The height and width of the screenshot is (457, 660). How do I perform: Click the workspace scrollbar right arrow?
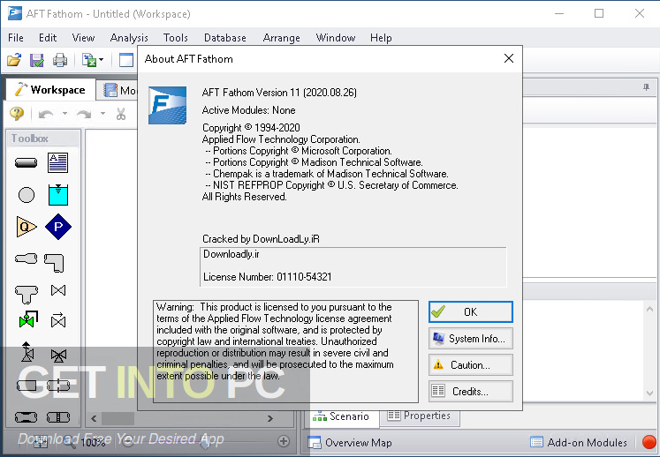tap(270, 418)
